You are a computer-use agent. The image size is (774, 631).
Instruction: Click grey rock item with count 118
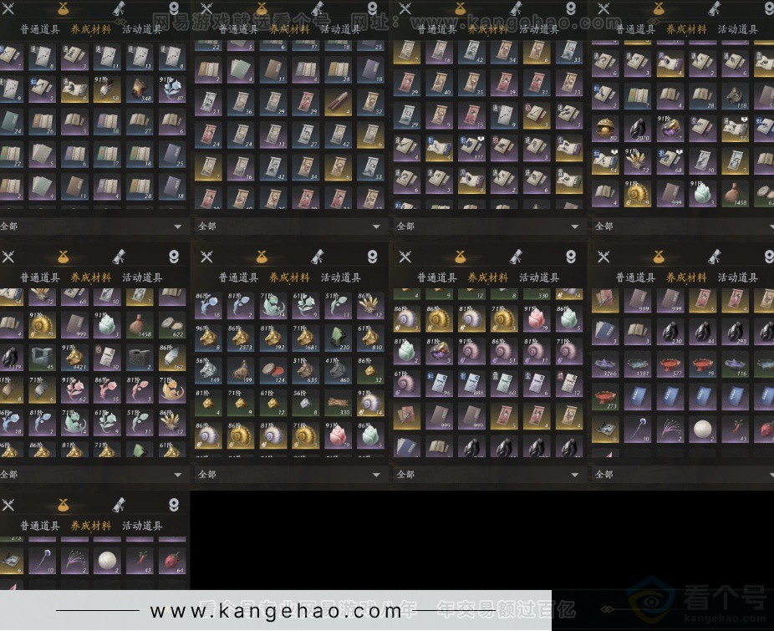735,95
